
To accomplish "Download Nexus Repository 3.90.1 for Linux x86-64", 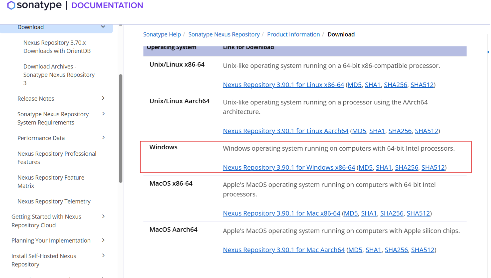I will [x=283, y=85].
